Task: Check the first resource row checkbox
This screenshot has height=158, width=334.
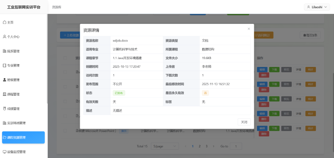Action: 65,72
